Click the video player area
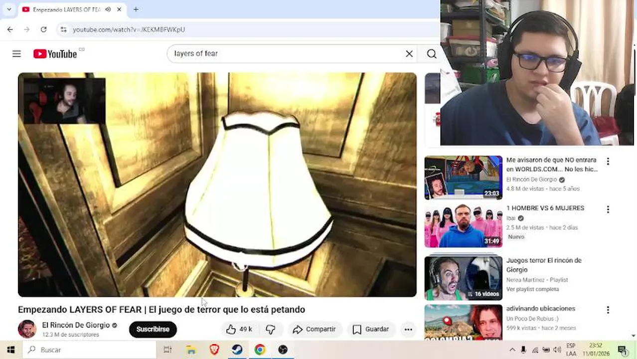637x359 pixels. pyautogui.click(x=217, y=185)
